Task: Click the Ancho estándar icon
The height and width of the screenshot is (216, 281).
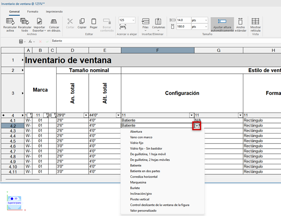Action: click(x=240, y=24)
